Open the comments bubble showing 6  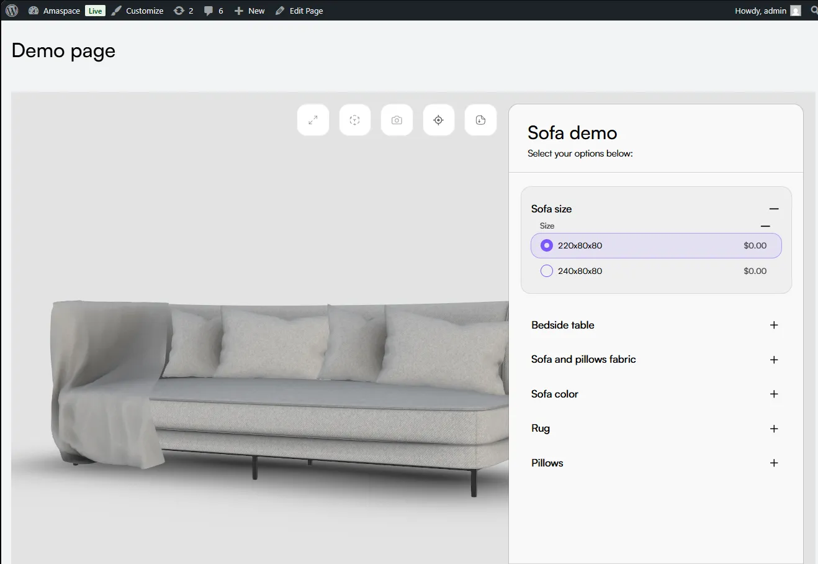(x=213, y=11)
